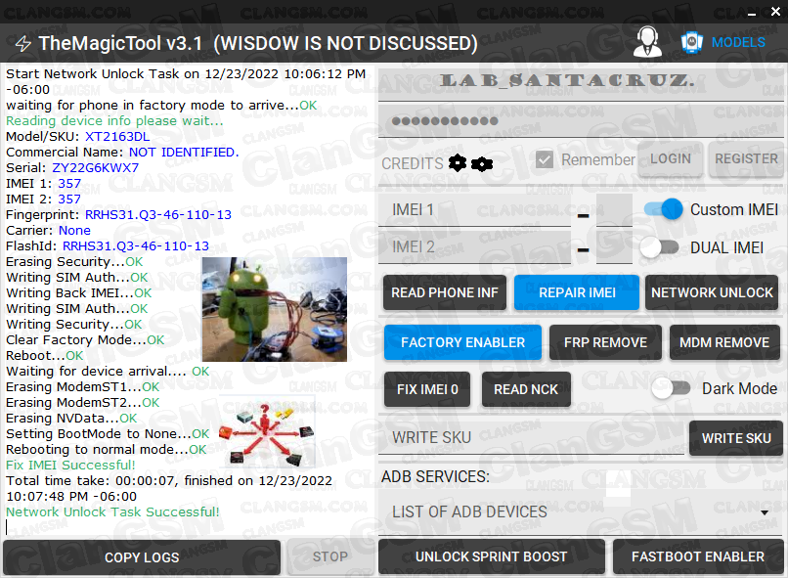Click READ PHONE INF button
The image size is (788, 578).
coord(445,292)
